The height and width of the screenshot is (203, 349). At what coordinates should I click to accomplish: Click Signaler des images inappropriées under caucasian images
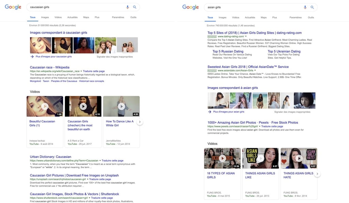point(115,57)
